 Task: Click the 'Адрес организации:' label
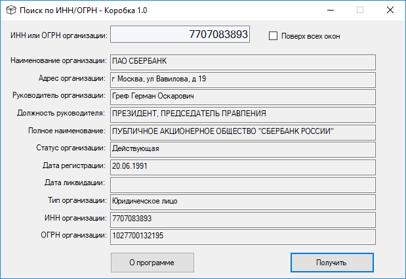[72, 78]
